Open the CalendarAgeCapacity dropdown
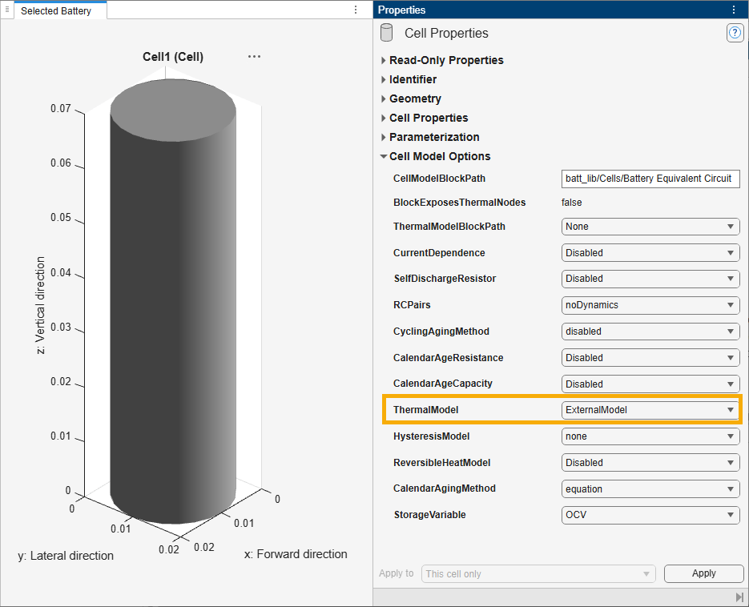Viewport: 749px width, 607px height. (650, 384)
